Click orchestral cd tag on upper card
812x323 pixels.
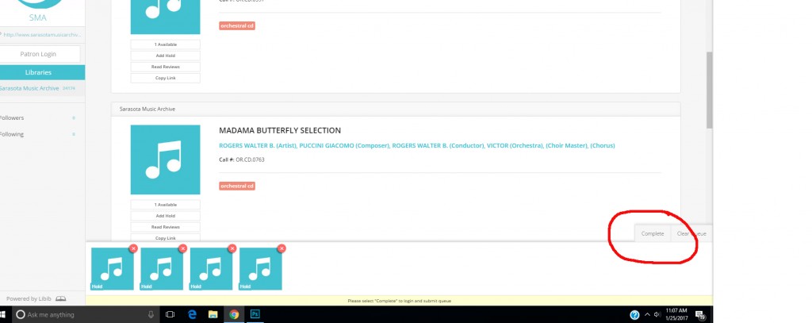click(x=236, y=26)
